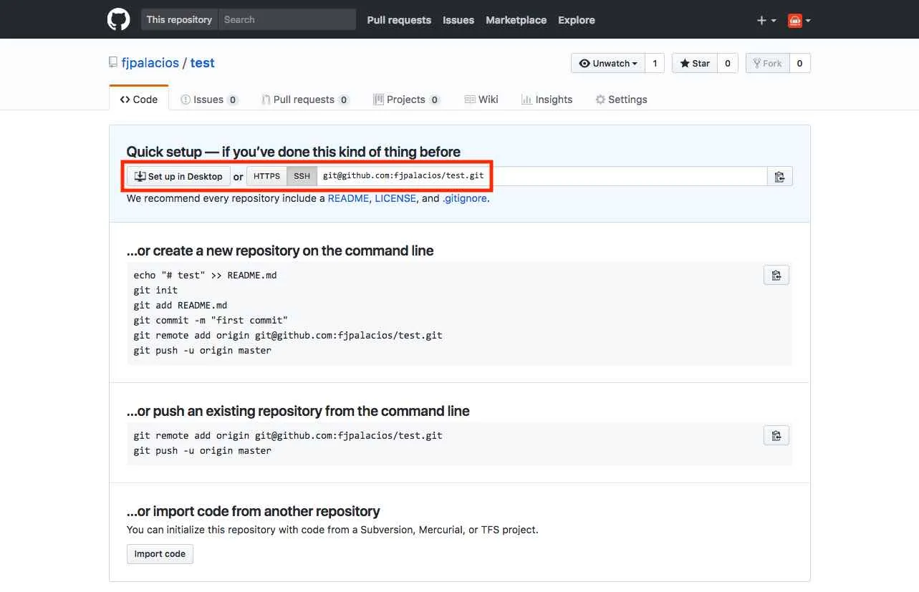This screenshot has width=919, height=592.
Task: Star the repository
Action: tap(695, 63)
